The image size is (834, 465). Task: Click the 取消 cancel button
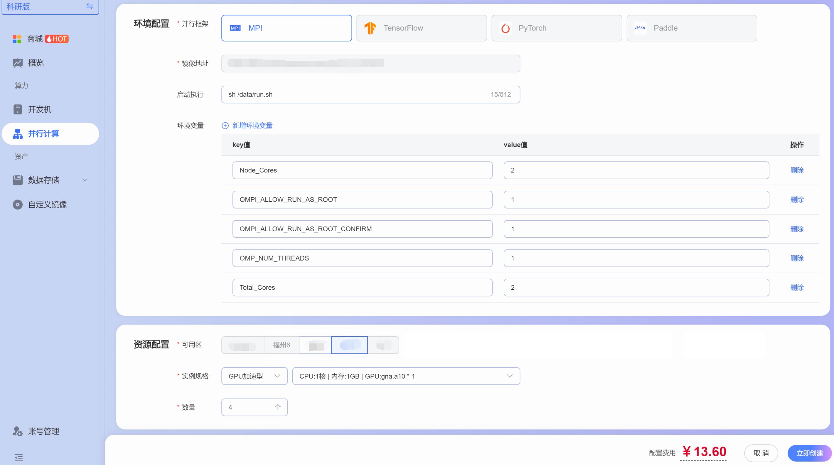761,453
